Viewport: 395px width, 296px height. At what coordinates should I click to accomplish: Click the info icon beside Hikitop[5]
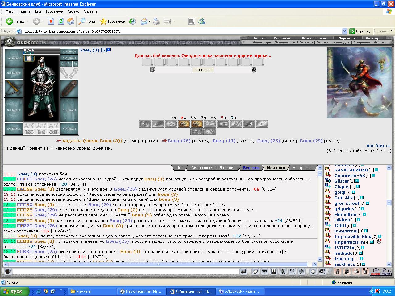click(359, 220)
